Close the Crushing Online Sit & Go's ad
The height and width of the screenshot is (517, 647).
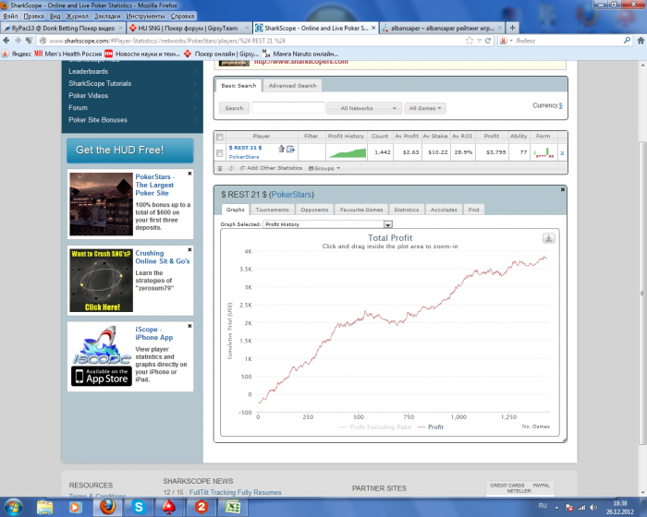click(x=189, y=250)
